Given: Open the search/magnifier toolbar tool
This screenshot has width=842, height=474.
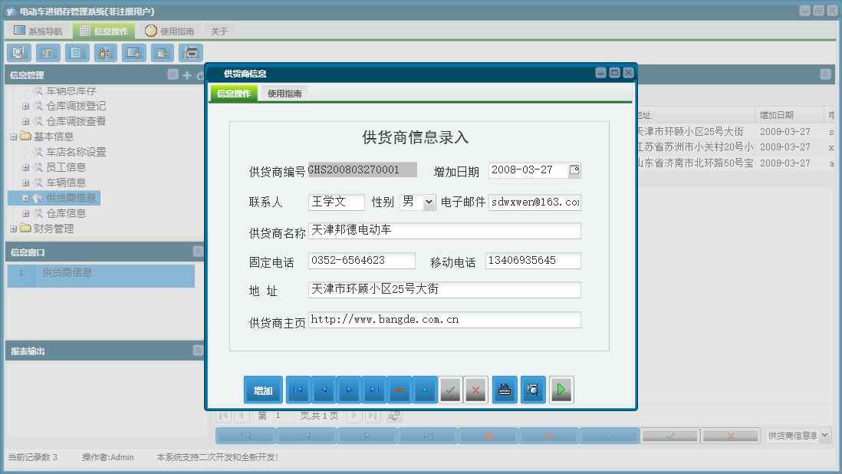Looking at the screenshot, I should click(19, 53).
